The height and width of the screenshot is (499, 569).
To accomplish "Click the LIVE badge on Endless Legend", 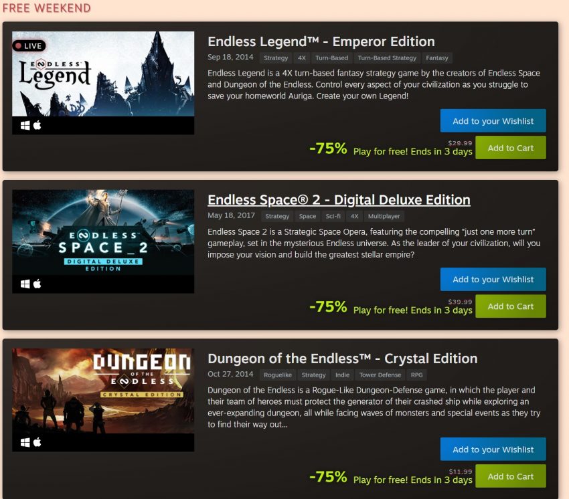I will click(x=29, y=45).
